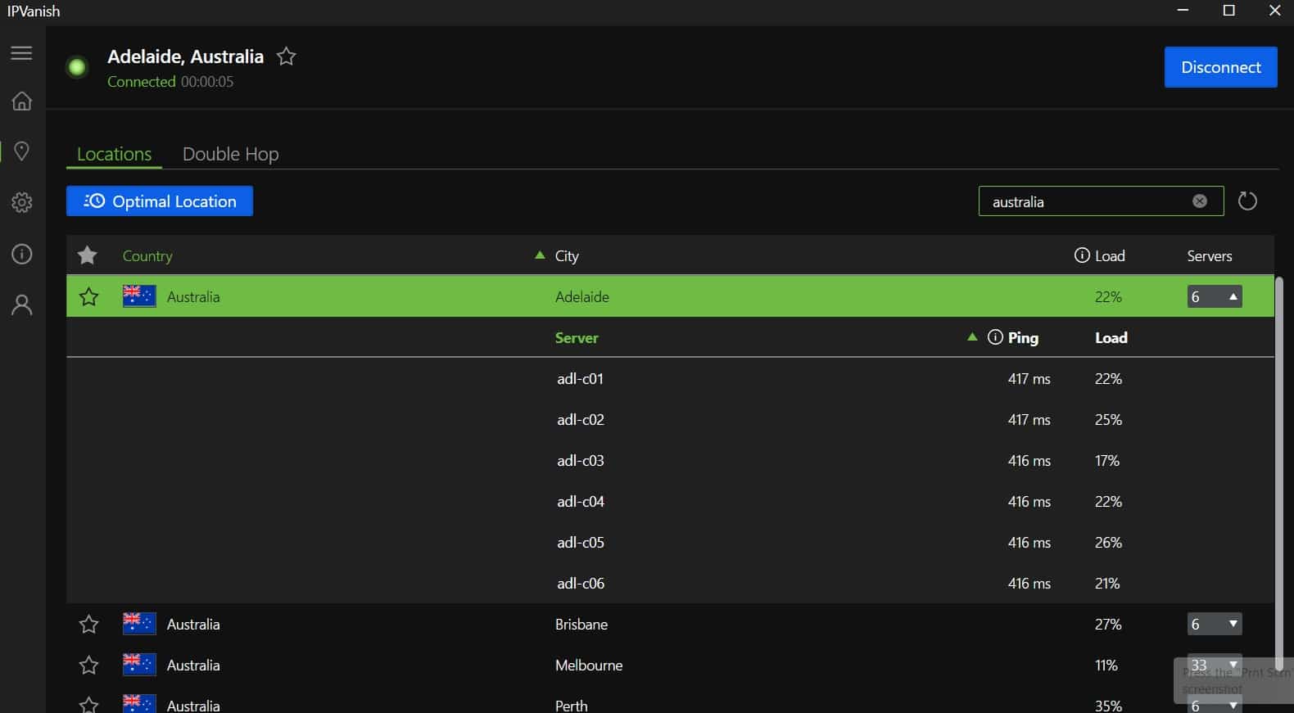Click Australia flag in Adelaide row
1294x713 pixels.
(x=139, y=296)
